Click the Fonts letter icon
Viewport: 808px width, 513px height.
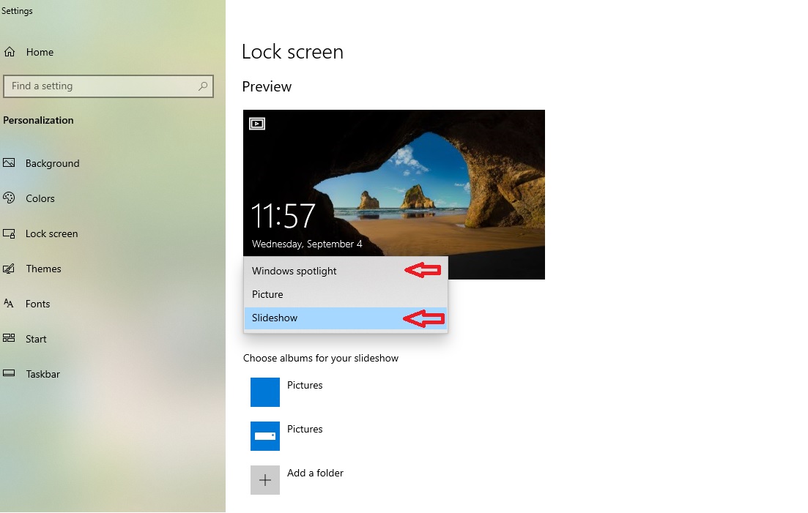coord(9,304)
